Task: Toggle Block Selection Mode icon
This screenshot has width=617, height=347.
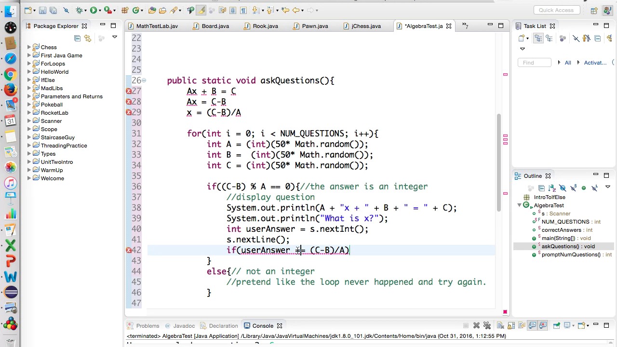Action: coord(233,10)
